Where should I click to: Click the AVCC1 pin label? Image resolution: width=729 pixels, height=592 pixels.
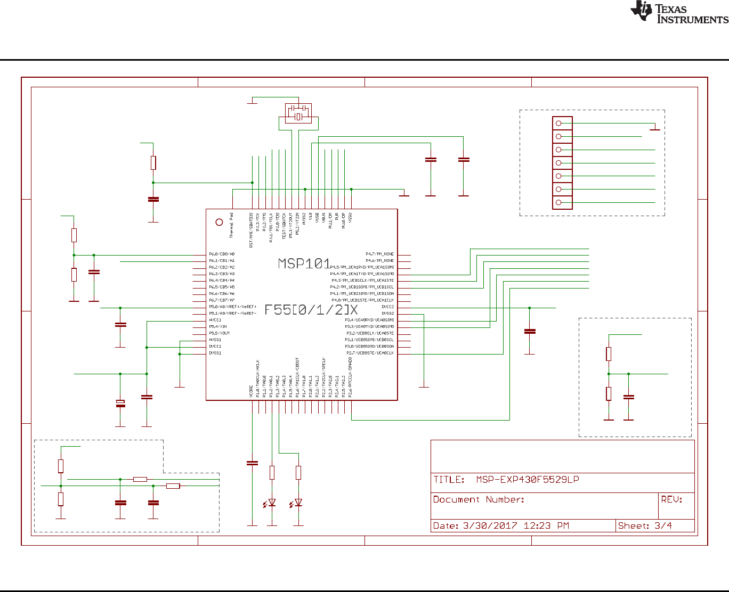click(215, 320)
